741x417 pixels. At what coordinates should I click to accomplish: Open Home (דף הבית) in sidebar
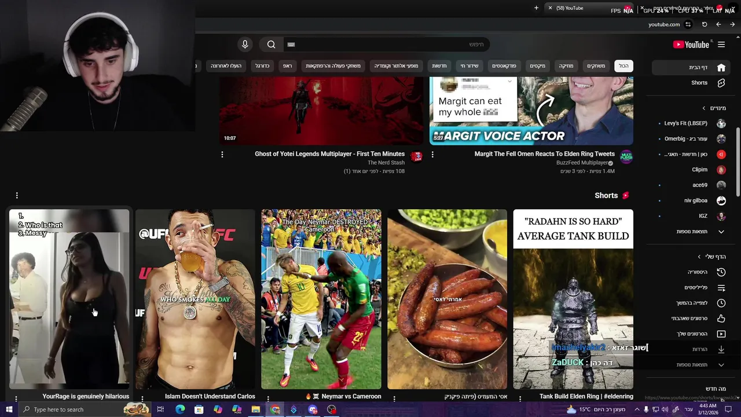click(x=691, y=67)
